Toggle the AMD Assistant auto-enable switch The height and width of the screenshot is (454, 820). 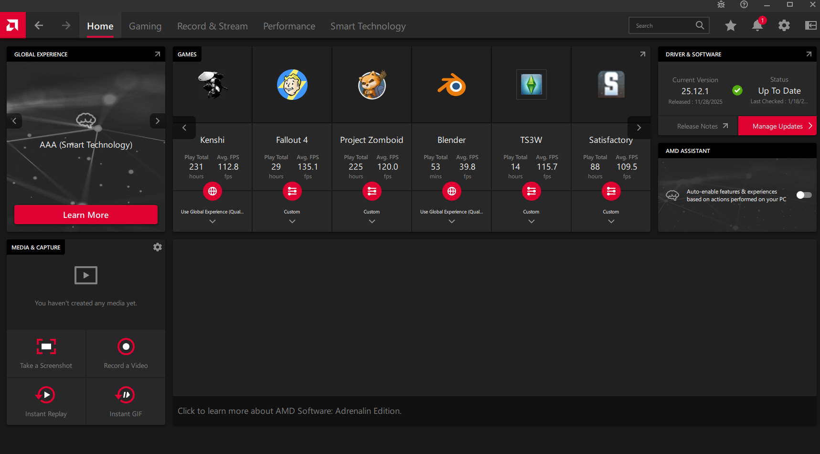804,195
